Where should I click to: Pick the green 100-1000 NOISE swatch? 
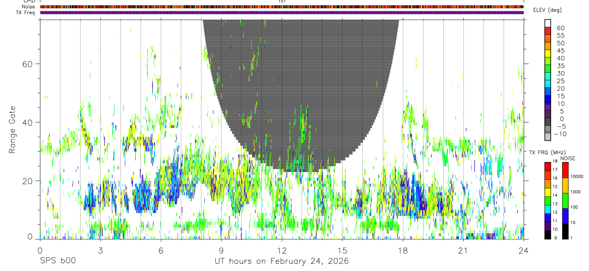pyautogui.click(x=565, y=201)
